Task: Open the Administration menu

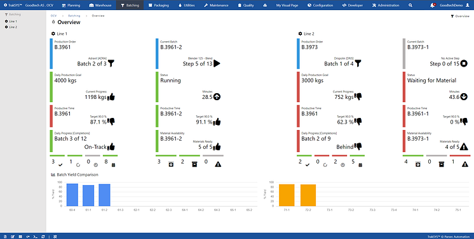Action: pos(386,5)
